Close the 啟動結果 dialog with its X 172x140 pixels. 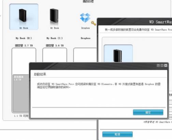166,65
